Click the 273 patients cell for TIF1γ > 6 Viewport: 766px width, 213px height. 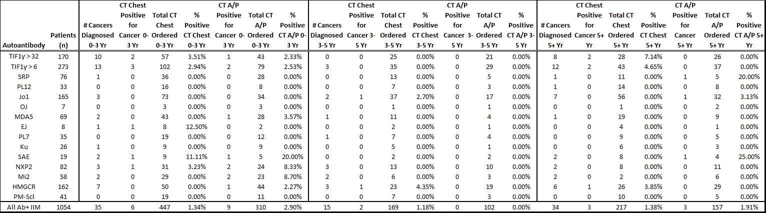pyautogui.click(x=63, y=66)
